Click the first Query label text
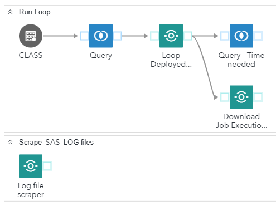The width and height of the screenshot is (276, 206). [101, 56]
